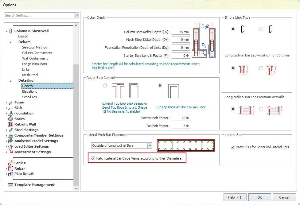Expand the Steel Settings node

coord(6,130)
